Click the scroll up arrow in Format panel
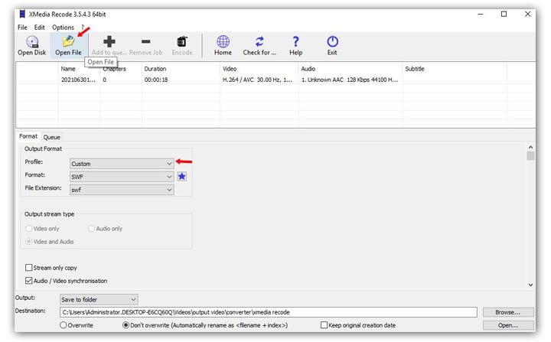This screenshot has width=551, height=342. [530, 147]
